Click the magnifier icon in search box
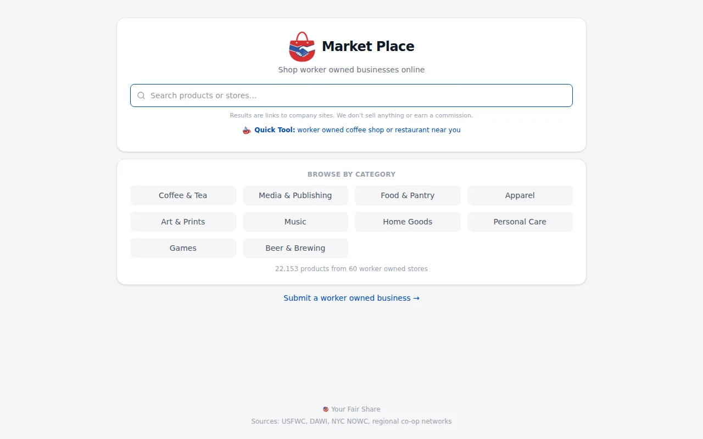Viewport: 703px width, 439px height. [x=141, y=95]
